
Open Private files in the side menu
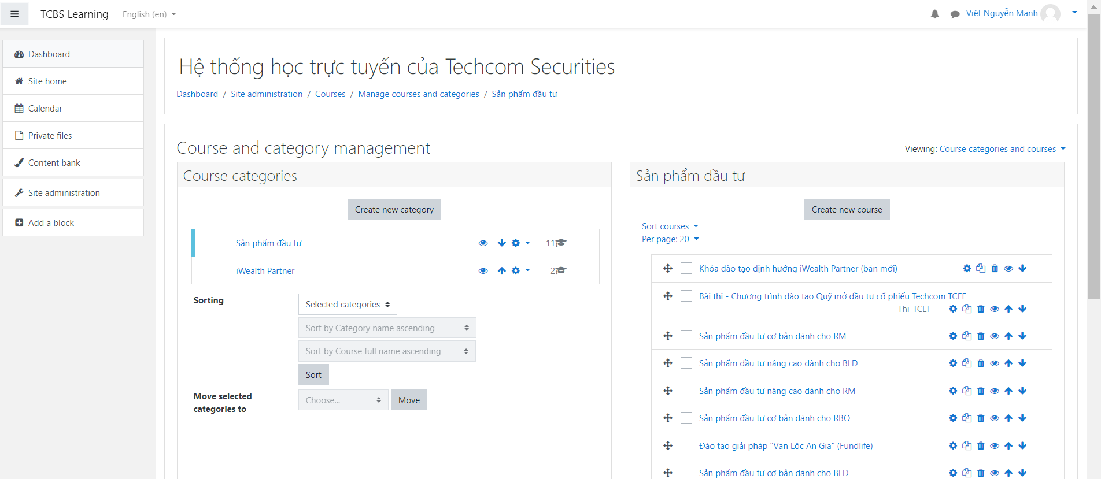click(73, 135)
